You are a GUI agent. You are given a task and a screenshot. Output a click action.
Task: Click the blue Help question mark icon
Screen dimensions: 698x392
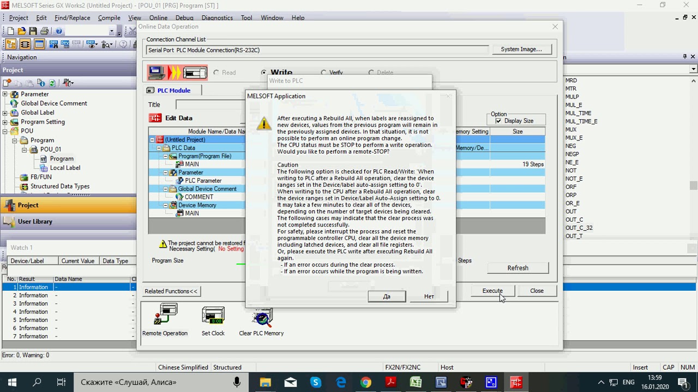pos(59,31)
